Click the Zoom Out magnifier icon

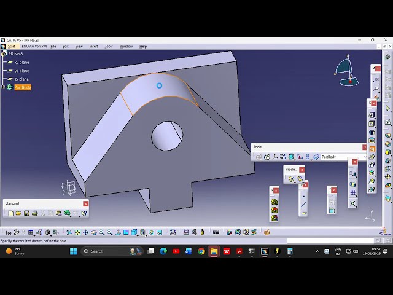[109, 232]
